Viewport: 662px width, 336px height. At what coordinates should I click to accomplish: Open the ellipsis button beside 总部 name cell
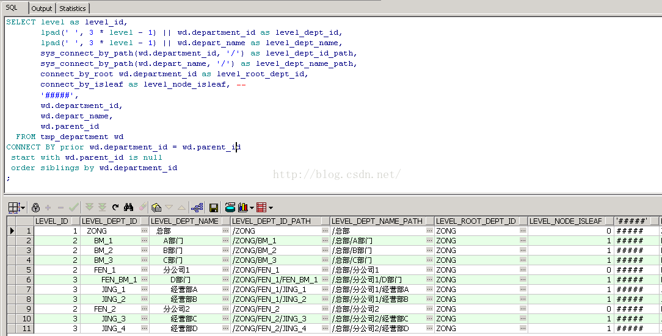tap(225, 231)
